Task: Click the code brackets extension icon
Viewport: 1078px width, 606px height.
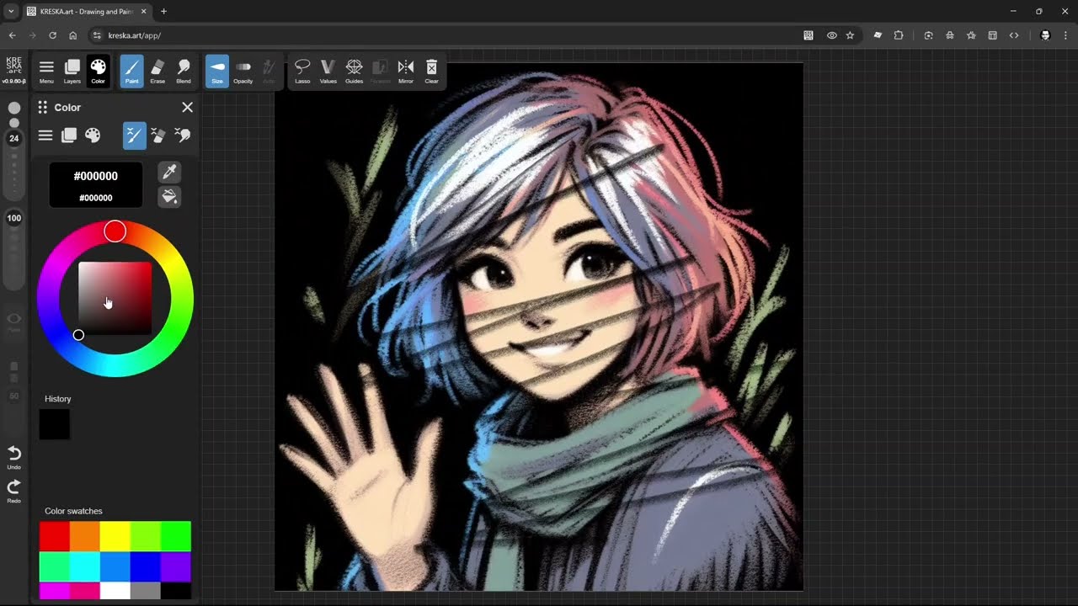Action: (x=1014, y=35)
